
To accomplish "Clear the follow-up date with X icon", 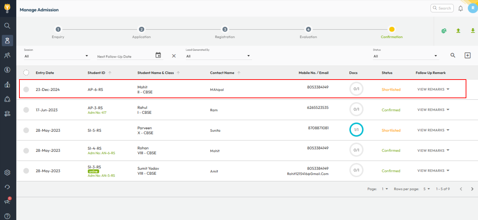I will (x=174, y=56).
